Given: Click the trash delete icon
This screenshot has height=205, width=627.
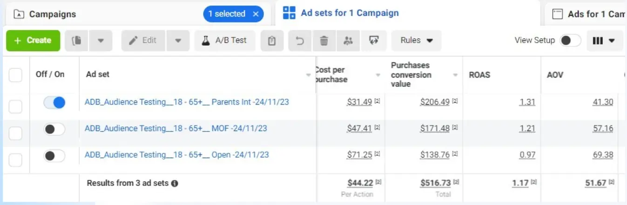Looking at the screenshot, I should [324, 40].
